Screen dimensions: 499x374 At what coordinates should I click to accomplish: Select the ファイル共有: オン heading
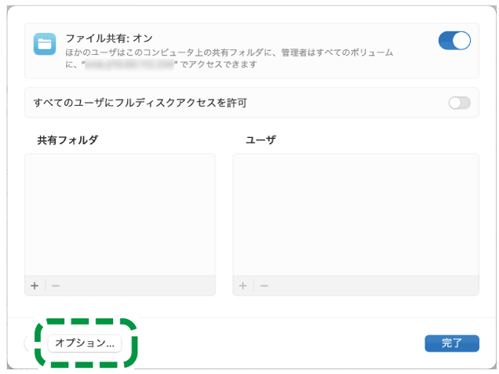coord(109,38)
